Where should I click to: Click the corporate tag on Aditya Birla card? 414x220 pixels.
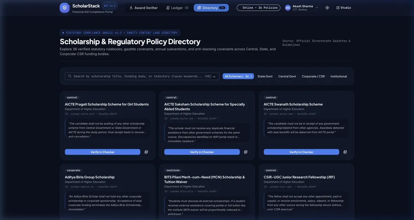tap(73, 170)
